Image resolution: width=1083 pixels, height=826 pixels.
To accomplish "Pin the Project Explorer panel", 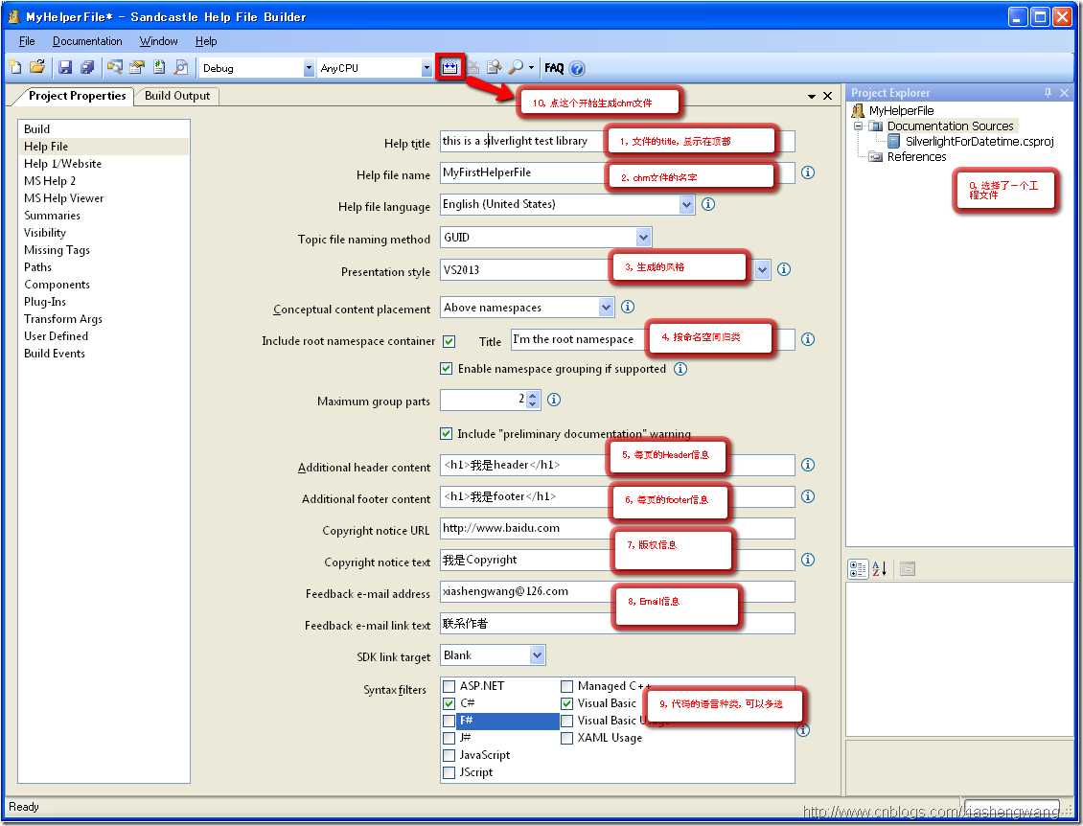I will 1048,93.
